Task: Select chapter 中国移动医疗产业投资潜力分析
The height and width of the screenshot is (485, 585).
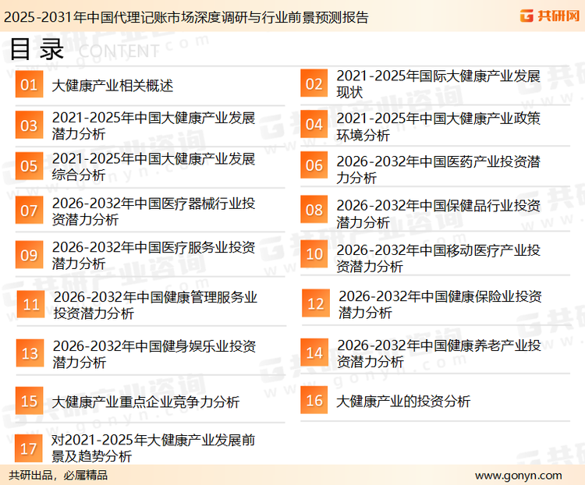Action: coord(438,258)
